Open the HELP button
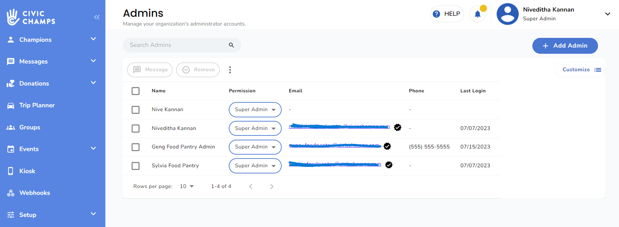Viewport: 619px width, 227px height. (x=446, y=14)
